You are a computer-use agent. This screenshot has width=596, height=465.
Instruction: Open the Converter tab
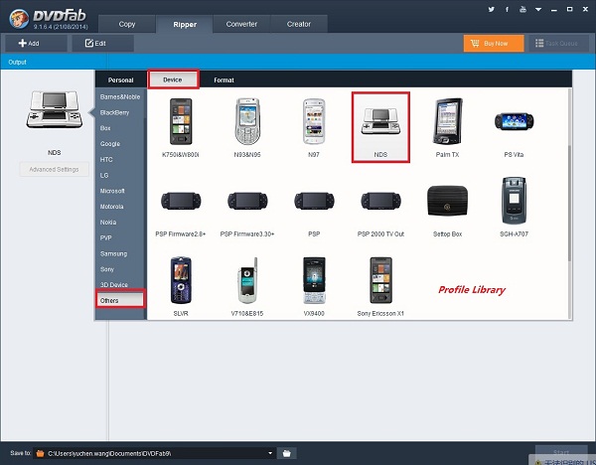(241, 24)
